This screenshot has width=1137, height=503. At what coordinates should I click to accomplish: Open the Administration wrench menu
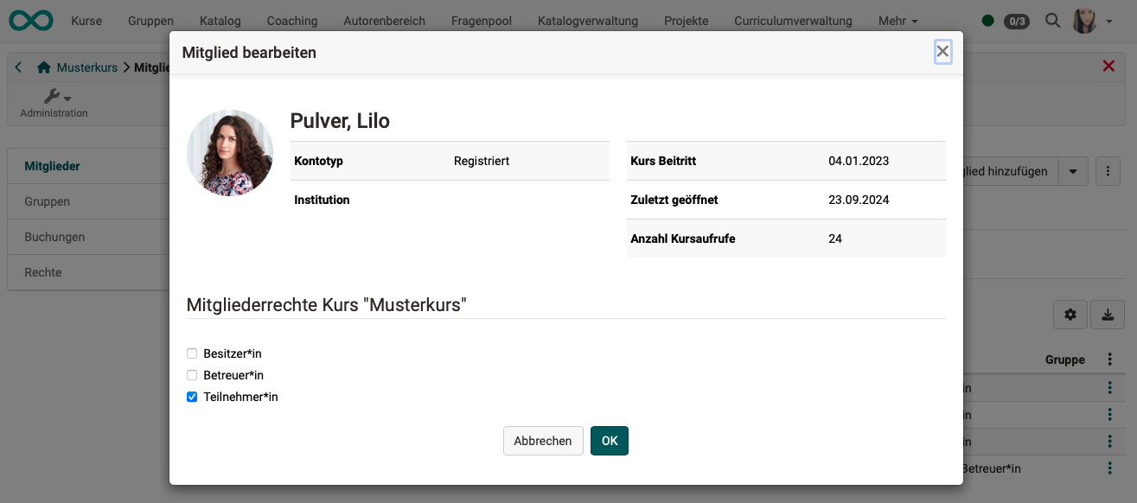pyautogui.click(x=54, y=96)
